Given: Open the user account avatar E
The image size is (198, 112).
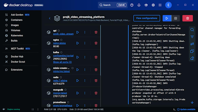Looking at the screenshot, I should (168, 5).
